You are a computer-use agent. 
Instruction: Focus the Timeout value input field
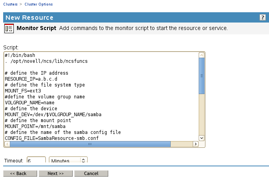click(36, 160)
